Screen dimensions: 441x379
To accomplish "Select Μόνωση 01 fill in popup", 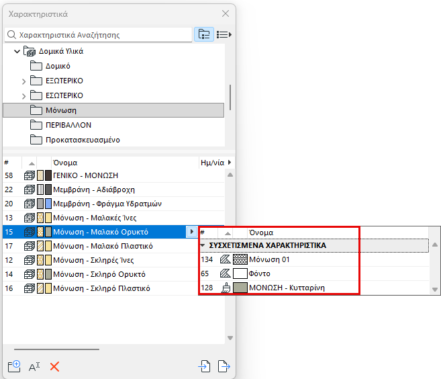I will pyautogui.click(x=314, y=259).
